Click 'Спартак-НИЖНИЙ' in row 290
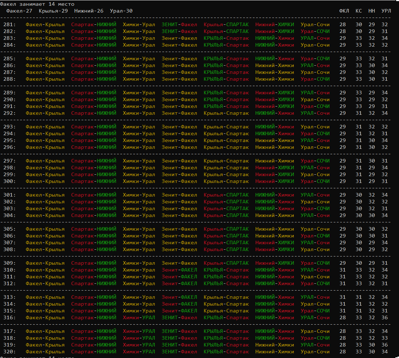This screenshot has width=399, height=358. click(x=94, y=100)
